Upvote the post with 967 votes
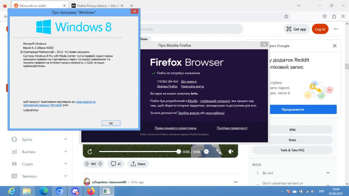The width and height of the screenshot is (349, 196). click(87, 164)
